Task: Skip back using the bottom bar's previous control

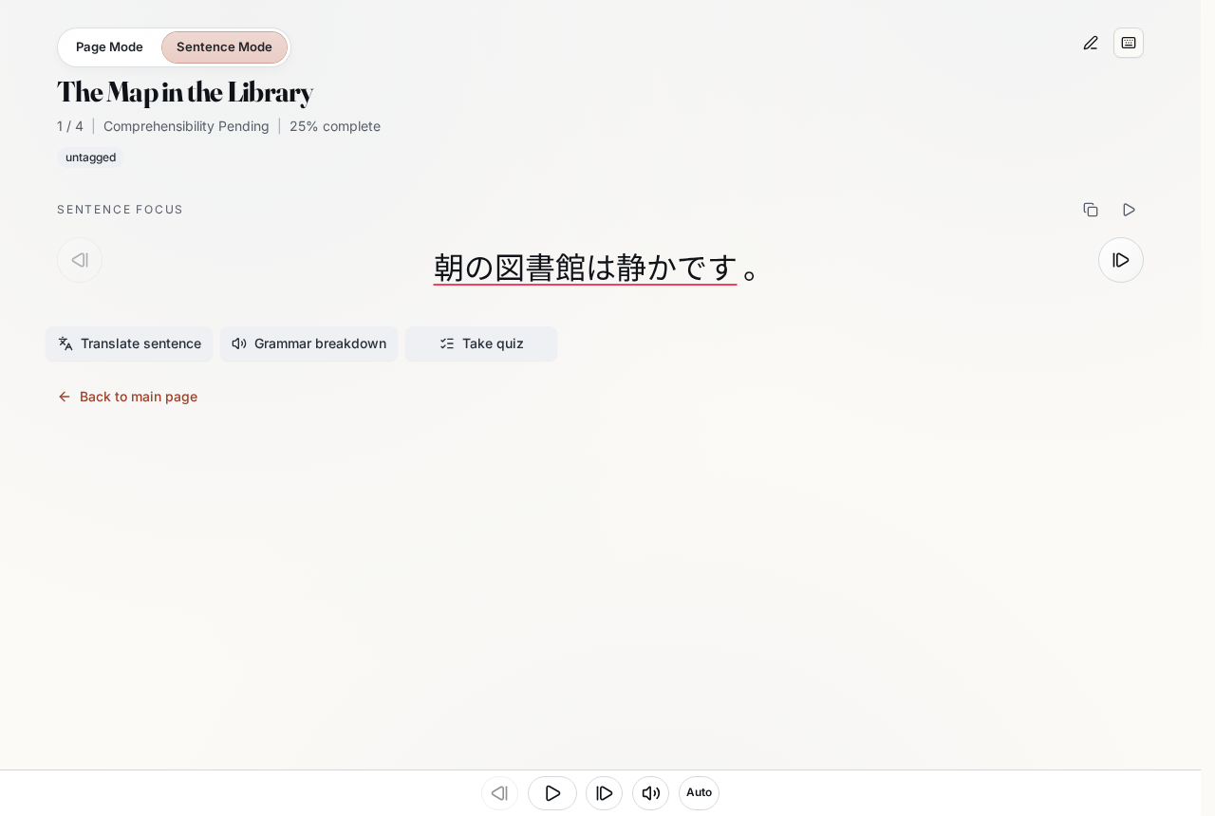Action: click(x=499, y=793)
